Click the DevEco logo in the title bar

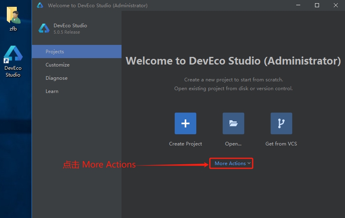coord(40,5)
